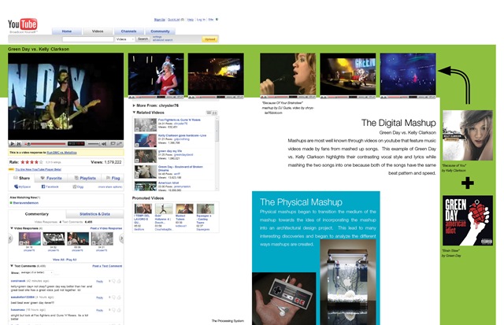This screenshot has width=504, height=325.
Task: Rate the video one star
Action: click(x=23, y=162)
